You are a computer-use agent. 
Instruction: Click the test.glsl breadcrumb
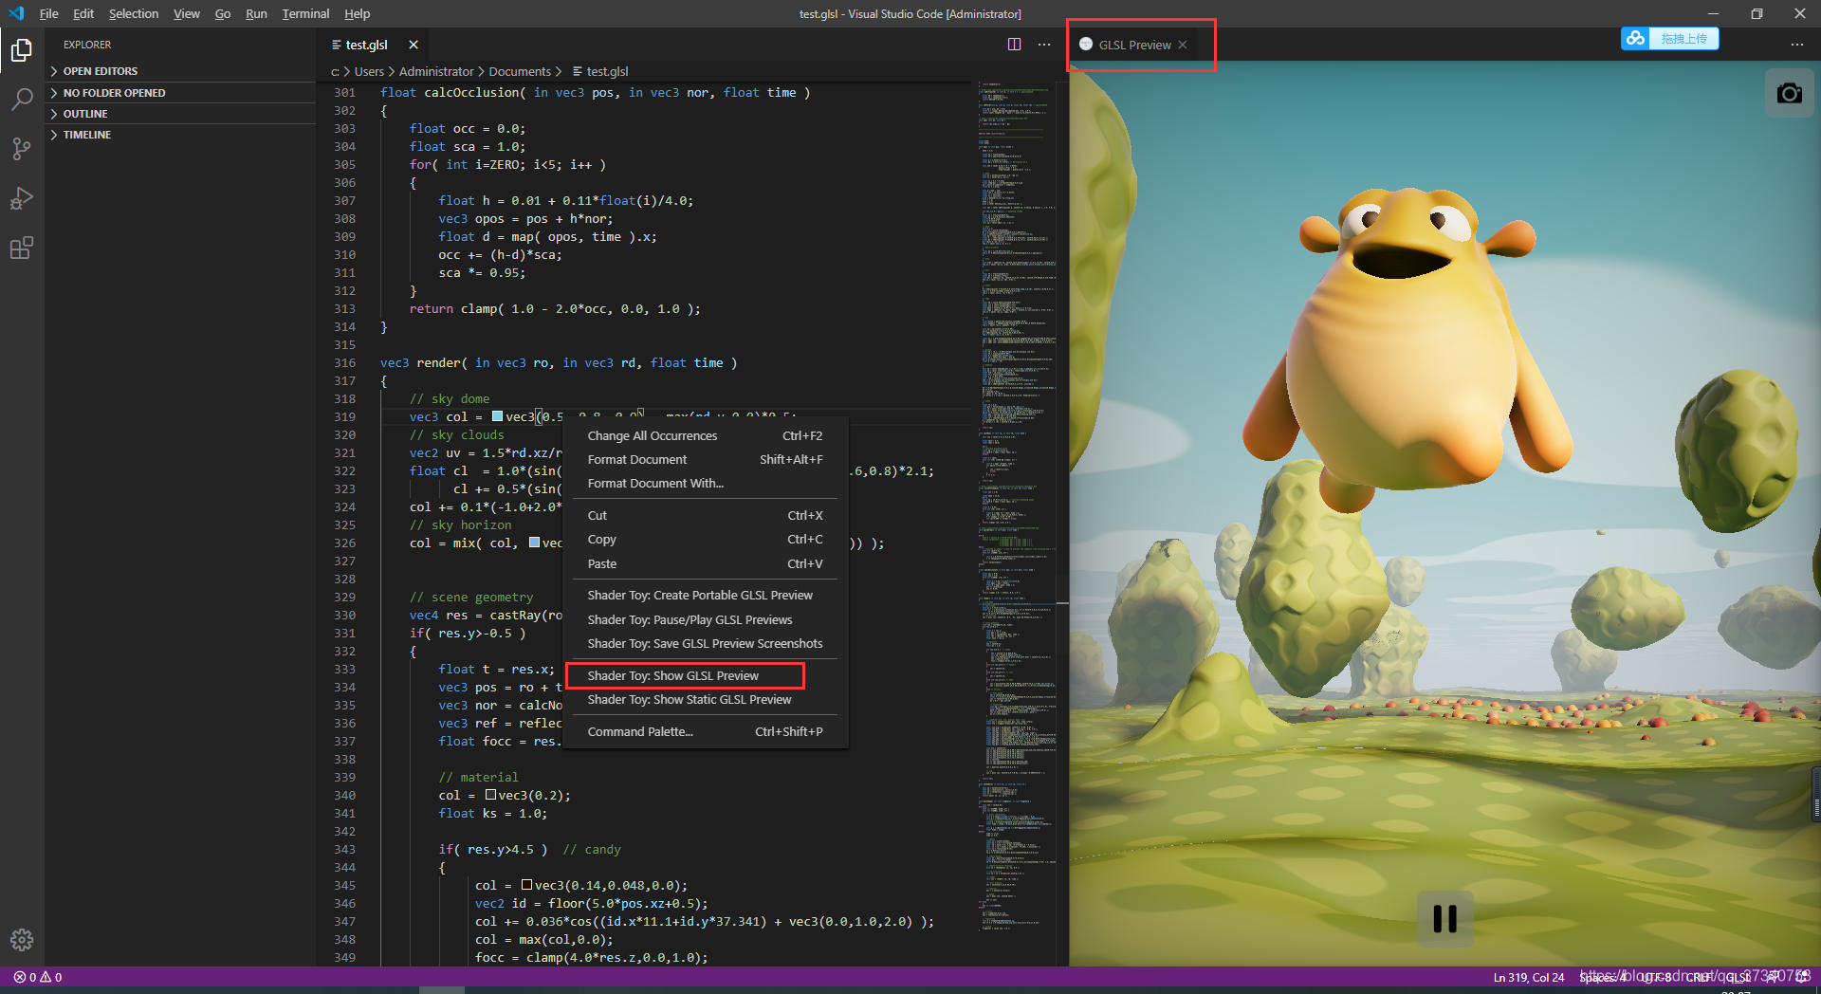click(x=600, y=72)
